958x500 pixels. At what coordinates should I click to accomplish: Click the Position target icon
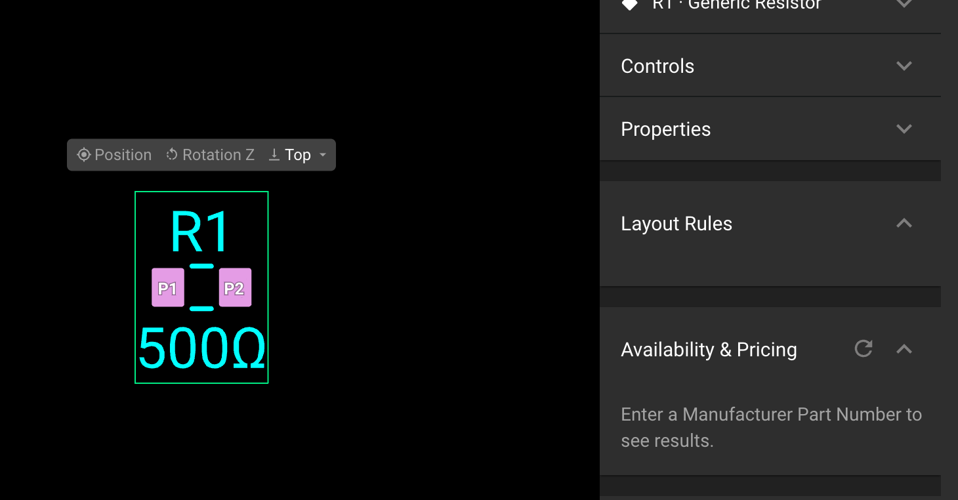(83, 155)
